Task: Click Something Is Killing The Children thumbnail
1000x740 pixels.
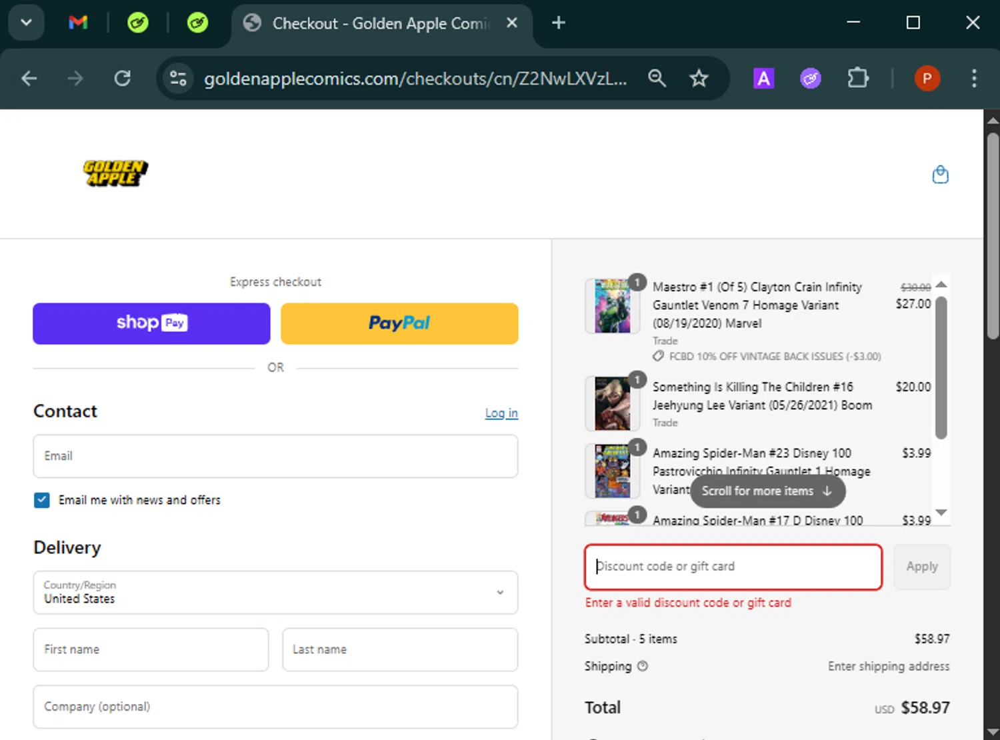Action: tap(612, 404)
